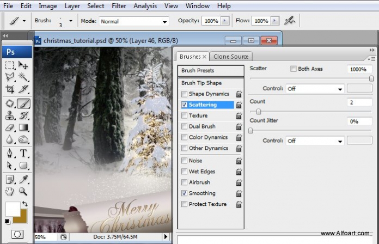Click the Count slider handle
This screenshot has width=379, height=244.
click(x=259, y=112)
